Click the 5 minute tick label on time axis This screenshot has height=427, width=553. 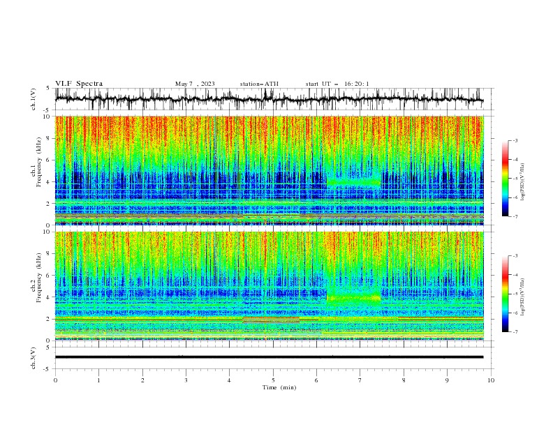coord(273,380)
